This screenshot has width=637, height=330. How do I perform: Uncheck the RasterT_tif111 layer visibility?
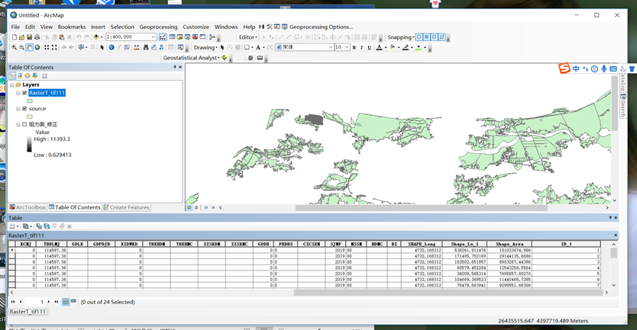24,93
